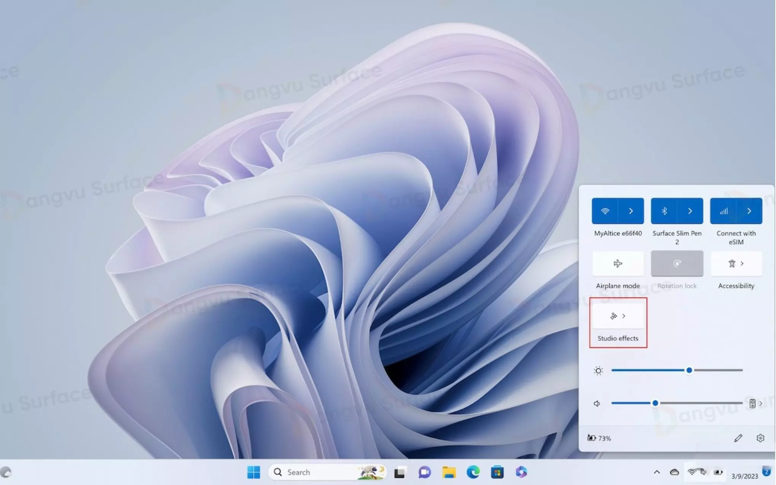Open the Windows Start menu

coord(253,472)
